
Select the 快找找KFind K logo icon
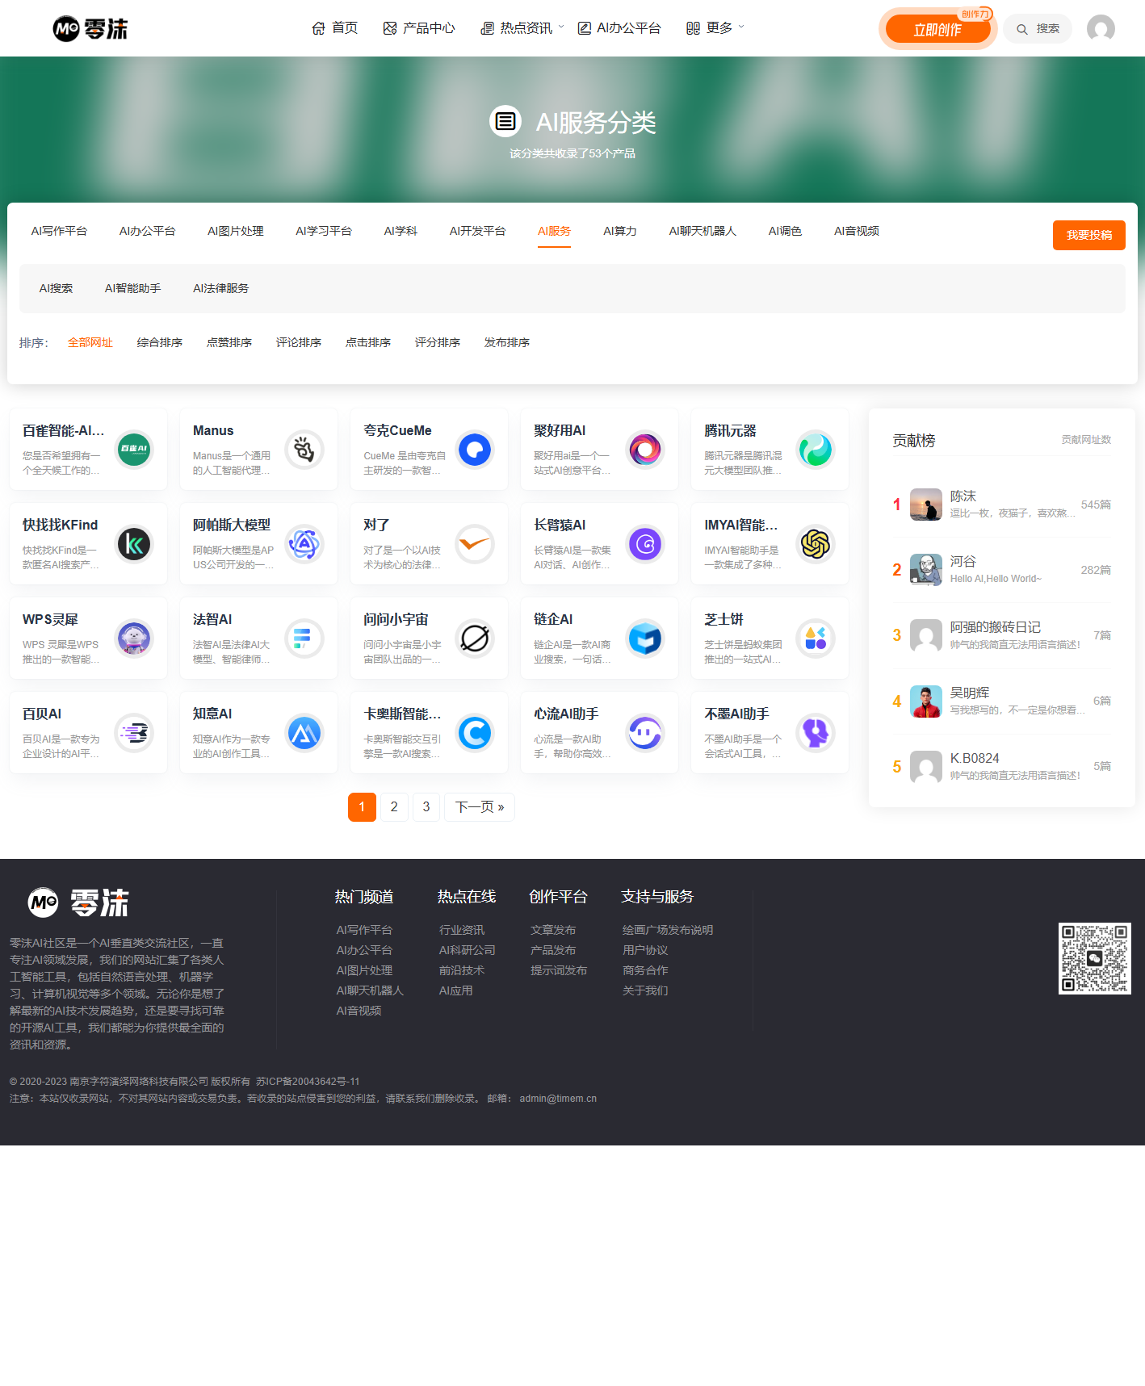click(134, 544)
